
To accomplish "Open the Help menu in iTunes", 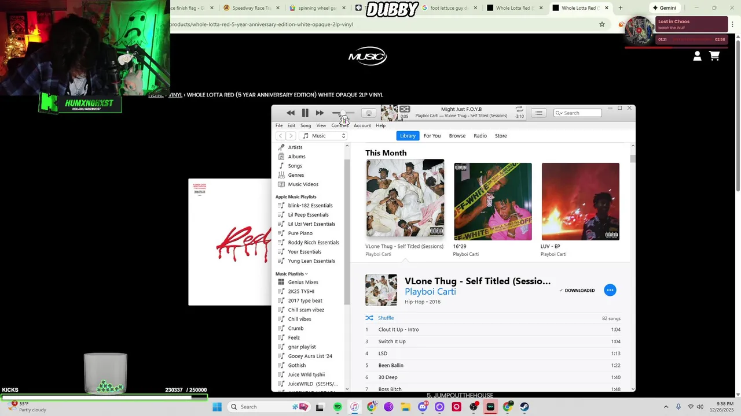I will pyautogui.click(x=380, y=125).
